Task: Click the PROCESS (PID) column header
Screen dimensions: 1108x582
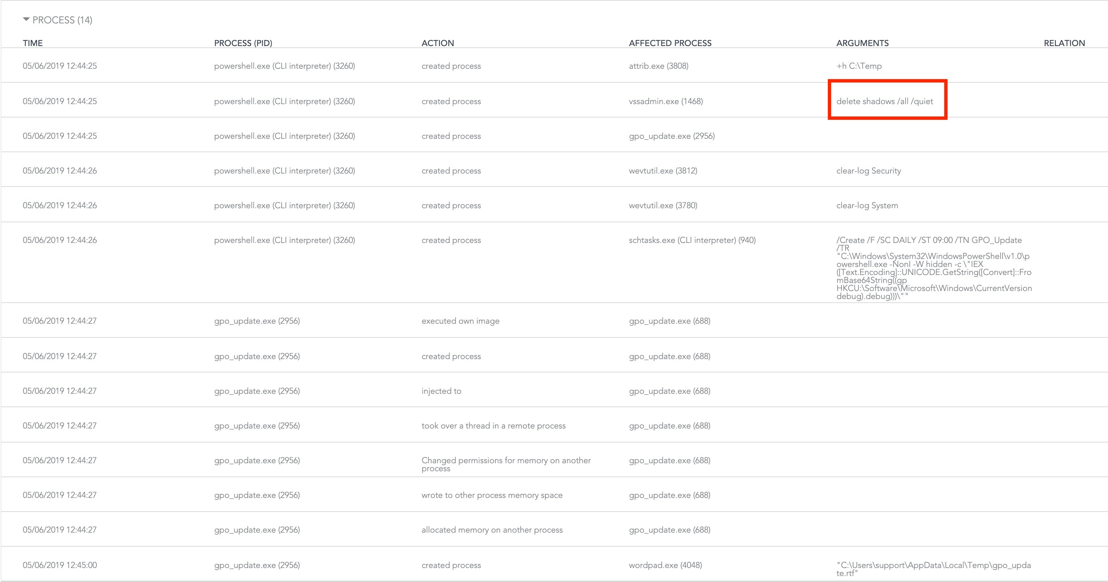Action: (243, 43)
